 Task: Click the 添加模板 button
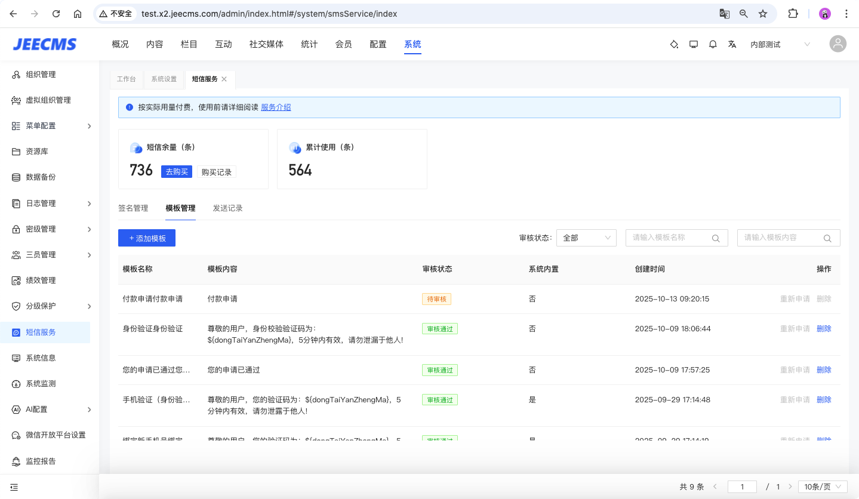146,238
